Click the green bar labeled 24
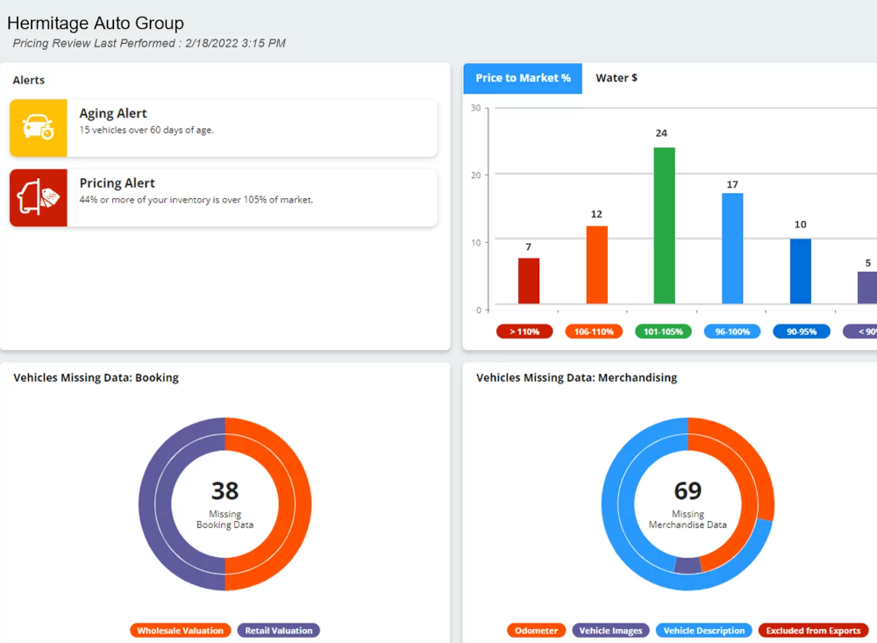The width and height of the screenshot is (877, 643). [x=664, y=226]
